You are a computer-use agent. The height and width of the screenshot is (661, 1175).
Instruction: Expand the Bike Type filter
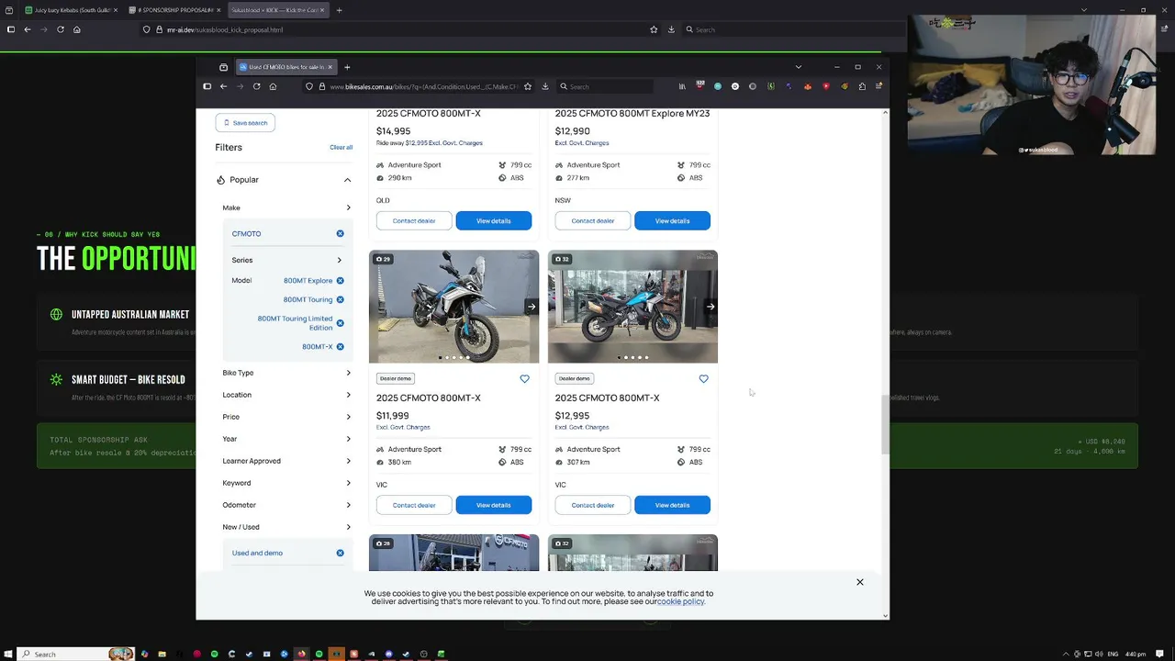tap(286, 373)
